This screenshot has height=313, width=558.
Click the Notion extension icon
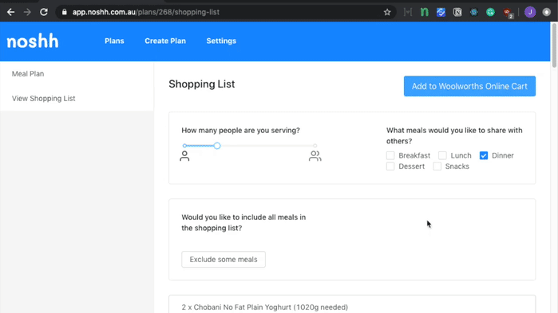457,12
